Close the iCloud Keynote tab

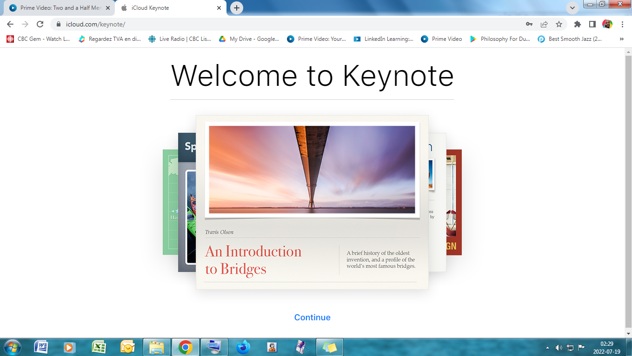pyautogui.click(x=219, y=8)
